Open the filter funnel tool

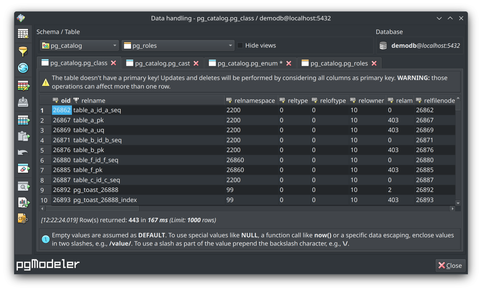[x=23, y=51]
